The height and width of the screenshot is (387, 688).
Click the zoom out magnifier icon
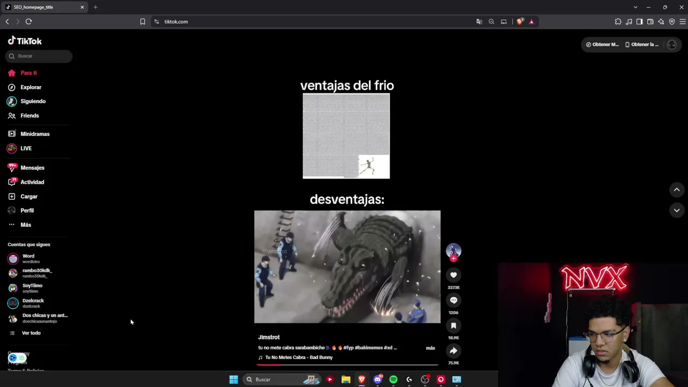pos(491,21)
